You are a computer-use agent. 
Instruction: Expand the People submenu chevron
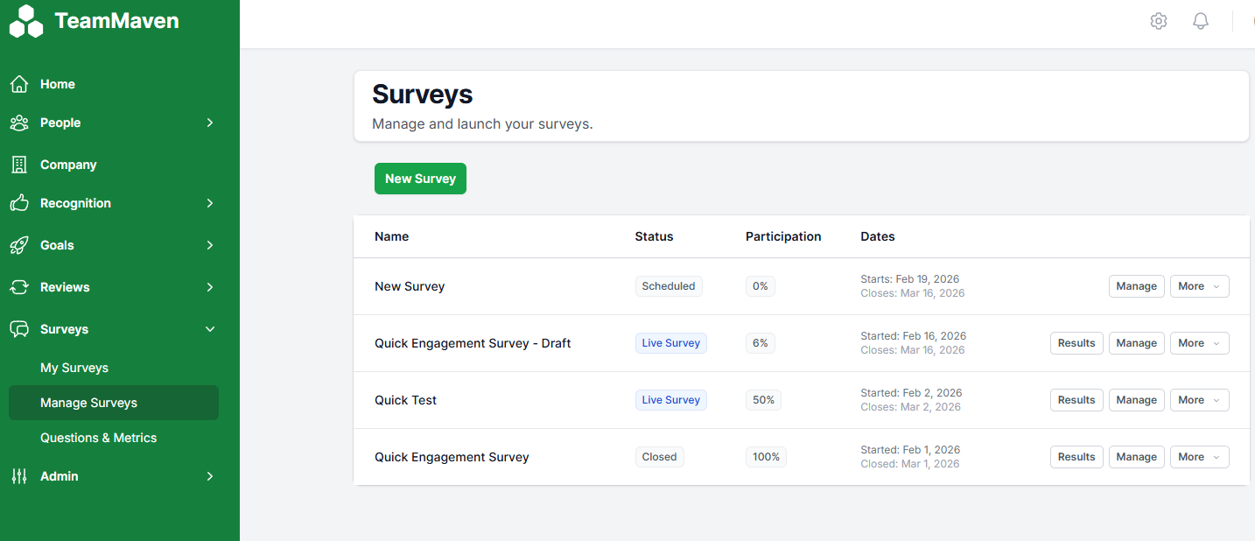(210, 123)
